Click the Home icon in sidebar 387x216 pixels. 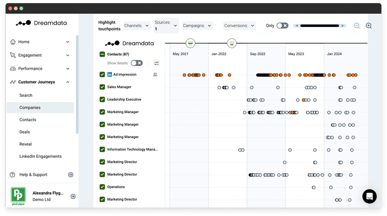click(13, 42)
